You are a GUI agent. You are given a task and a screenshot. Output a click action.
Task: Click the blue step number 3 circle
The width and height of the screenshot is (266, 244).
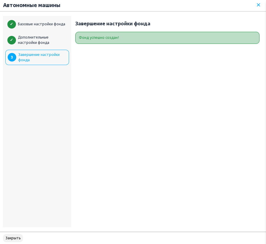click(12, 57)
